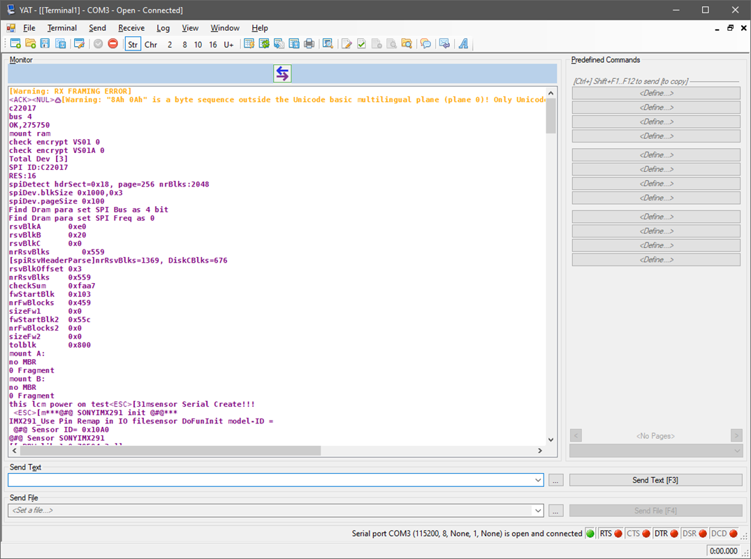Click the Log settings pencil icon
The width and height of the screenshot is (751, 559).
[347, 44]
